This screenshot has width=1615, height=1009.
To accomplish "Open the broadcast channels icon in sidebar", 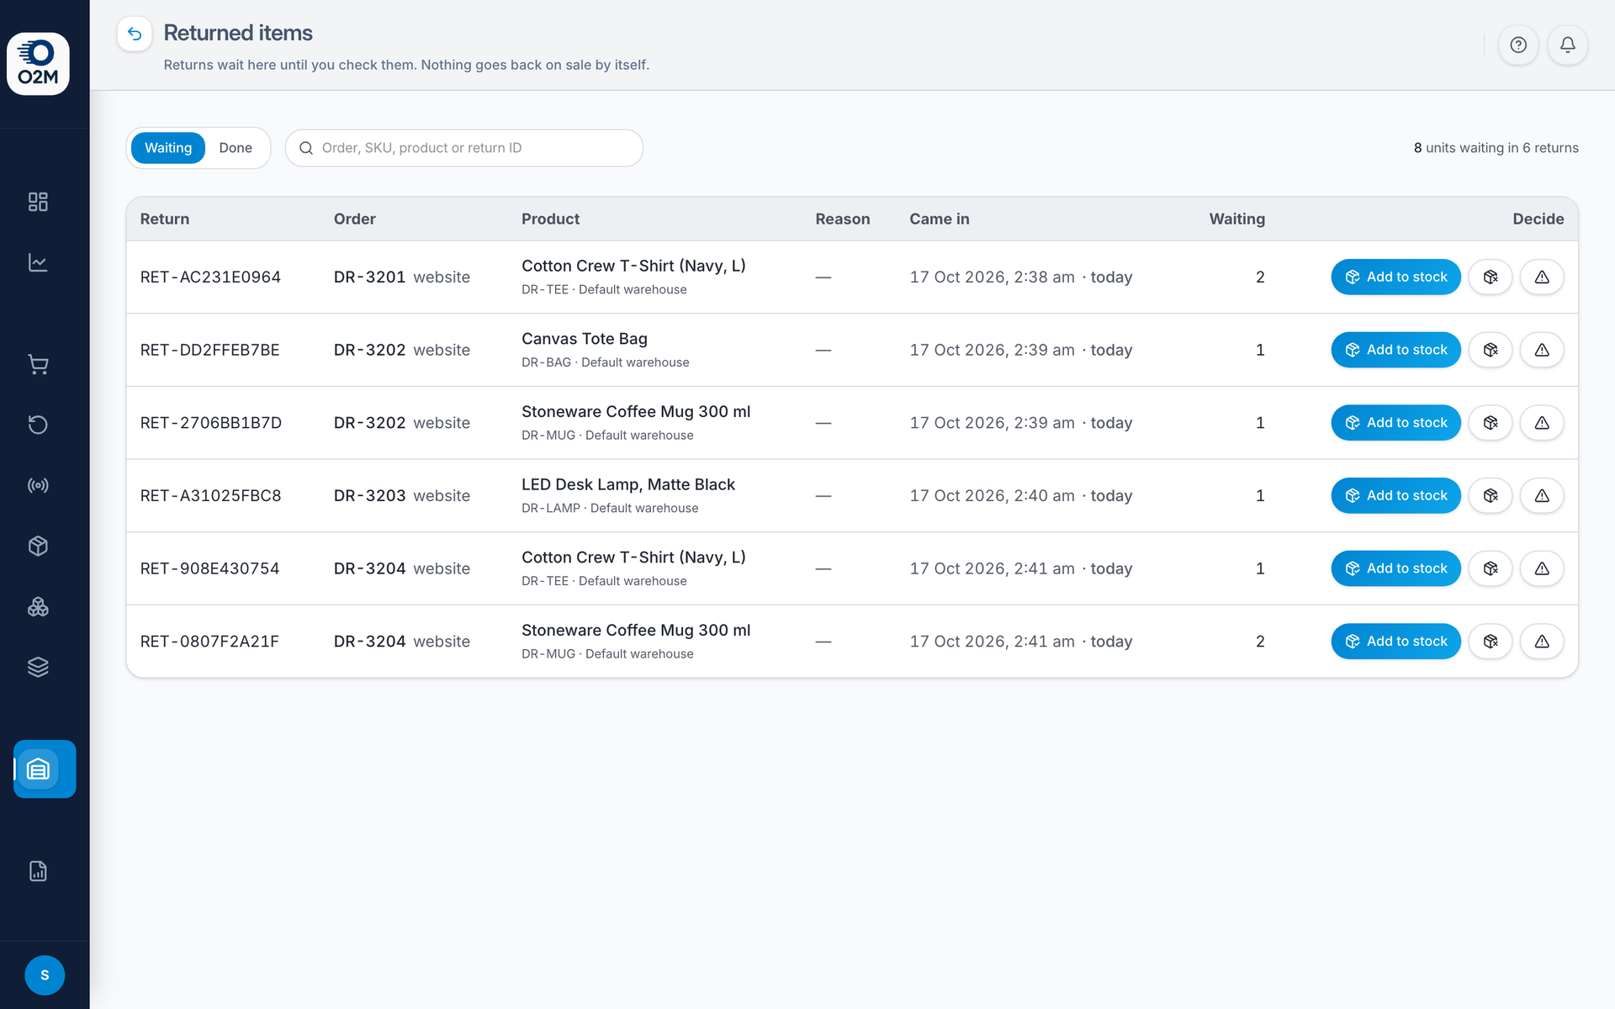I will [x=38, y=485].
